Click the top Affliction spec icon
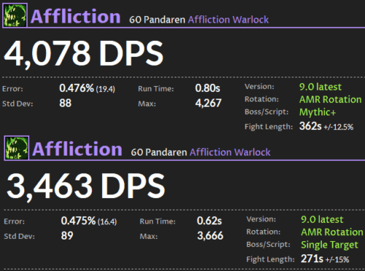 point(15,15)
